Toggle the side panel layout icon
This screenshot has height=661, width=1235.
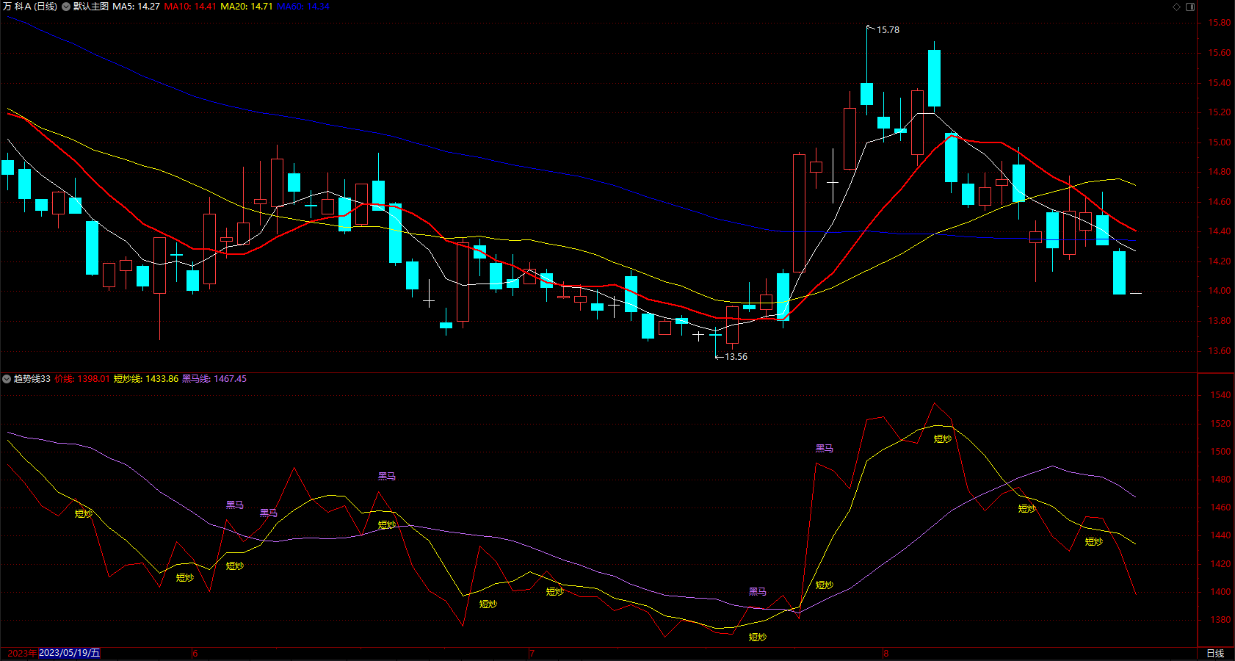pyautogui.click(x=1190, y=7)
